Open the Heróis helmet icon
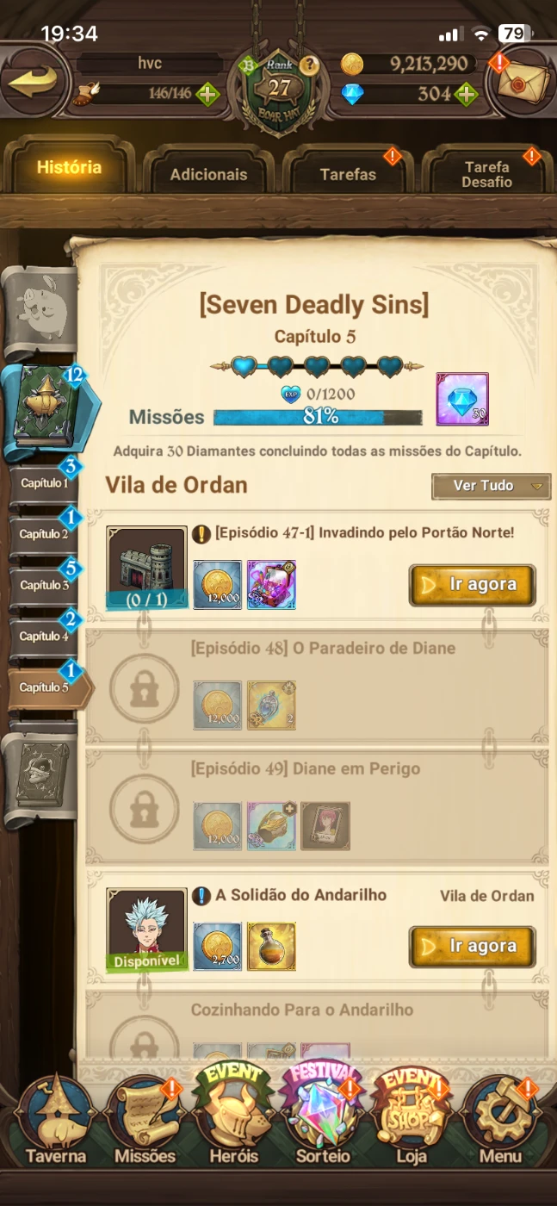 point(231,1116)
